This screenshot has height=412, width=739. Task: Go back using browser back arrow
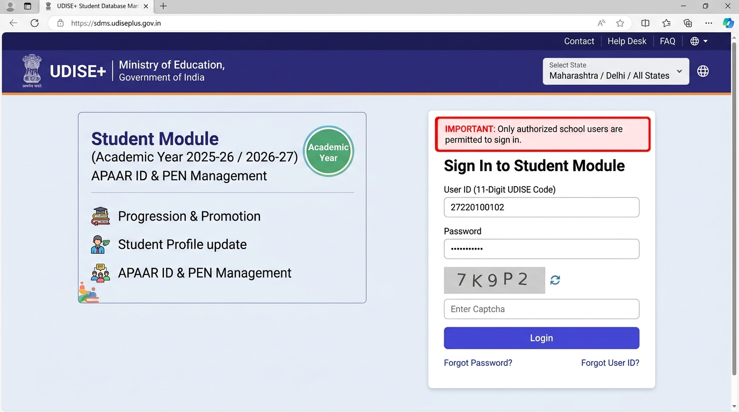point(13,23)
